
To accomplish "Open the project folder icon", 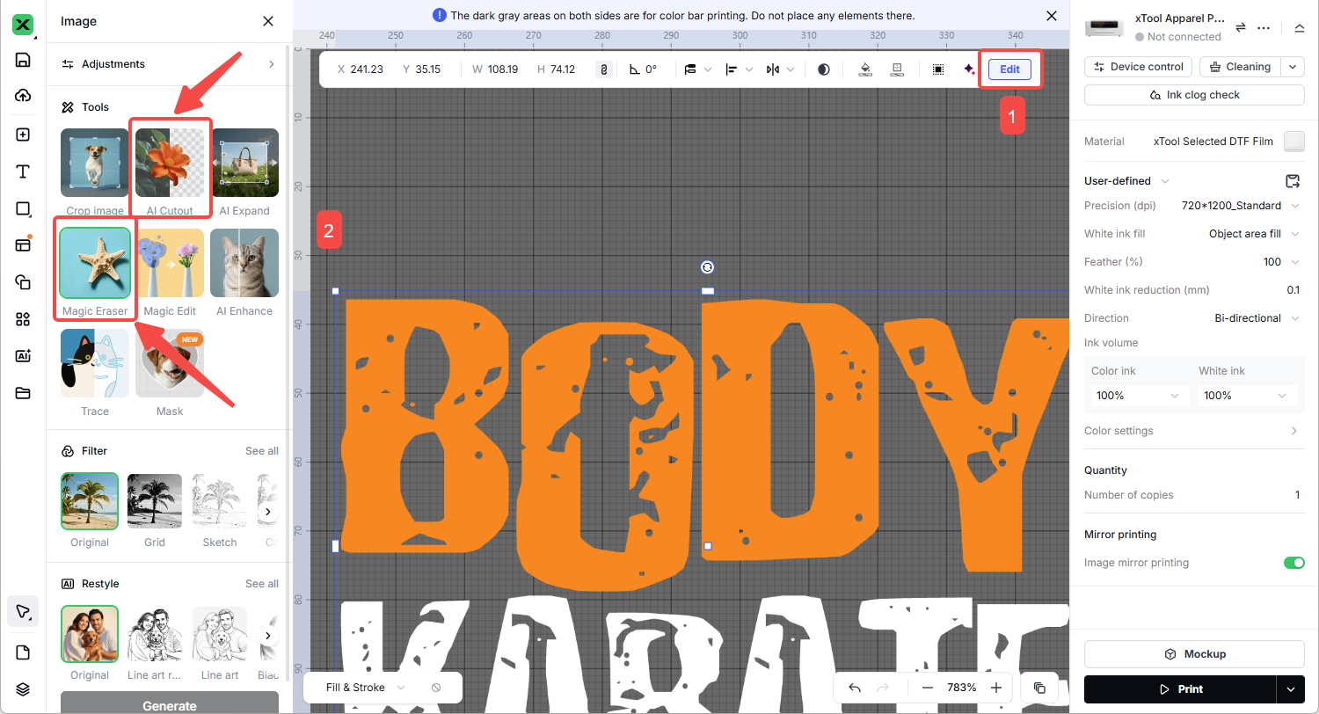I will pos(23,392).
